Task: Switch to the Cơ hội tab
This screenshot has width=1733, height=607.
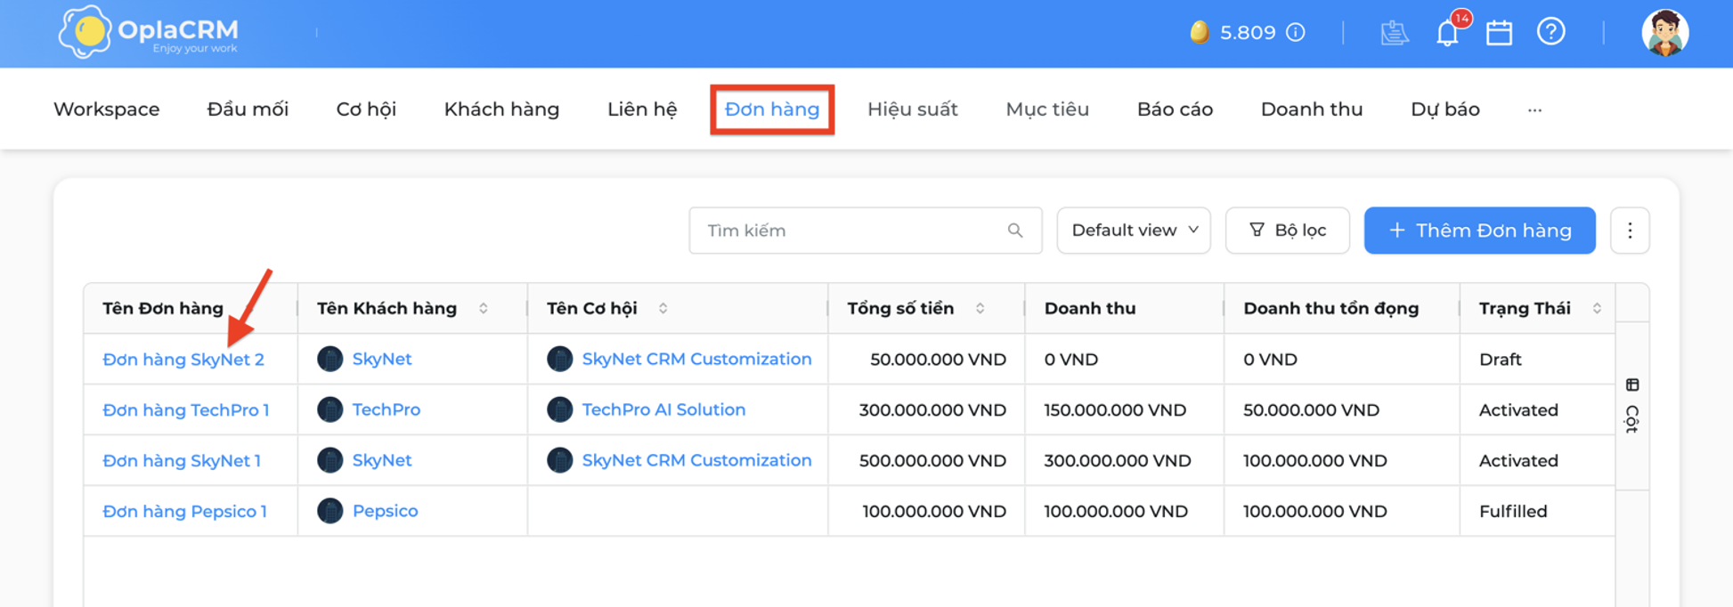Action: (366, 109)
